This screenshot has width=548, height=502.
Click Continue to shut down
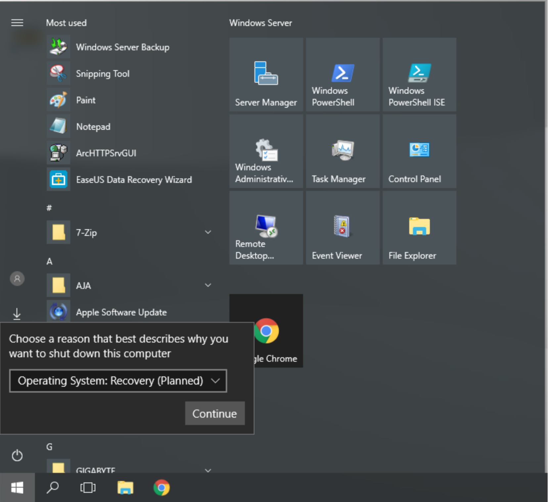[x=215, y=413]
